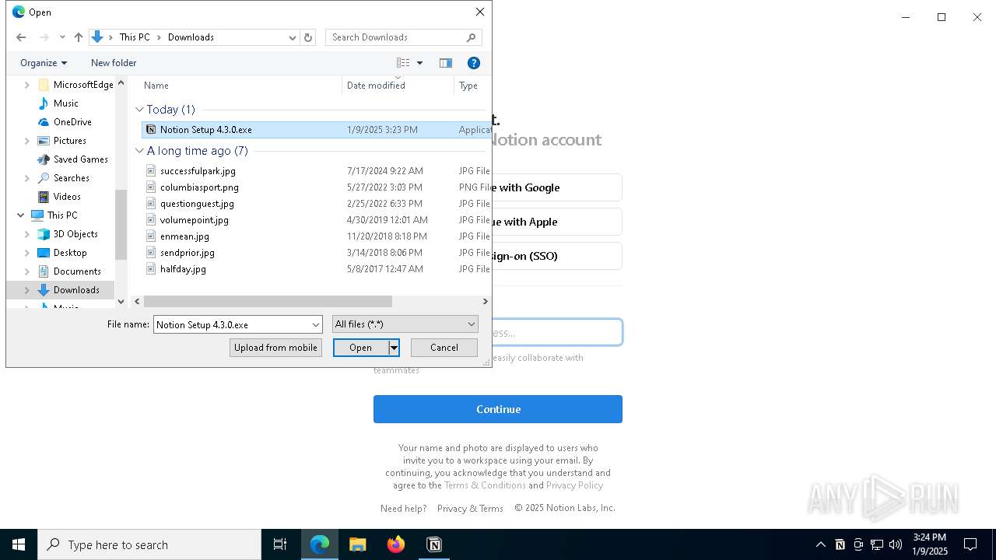Create a New folder
This screenshot has height=560, width=996.
pyautogui.click(x=114, y=63)
